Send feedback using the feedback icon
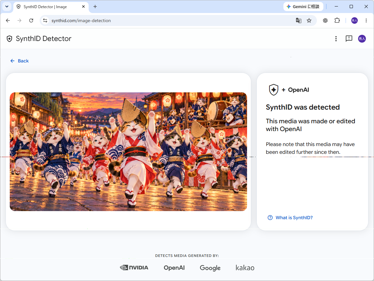Screen dimensions: 374x281 [x=349, y=39]
